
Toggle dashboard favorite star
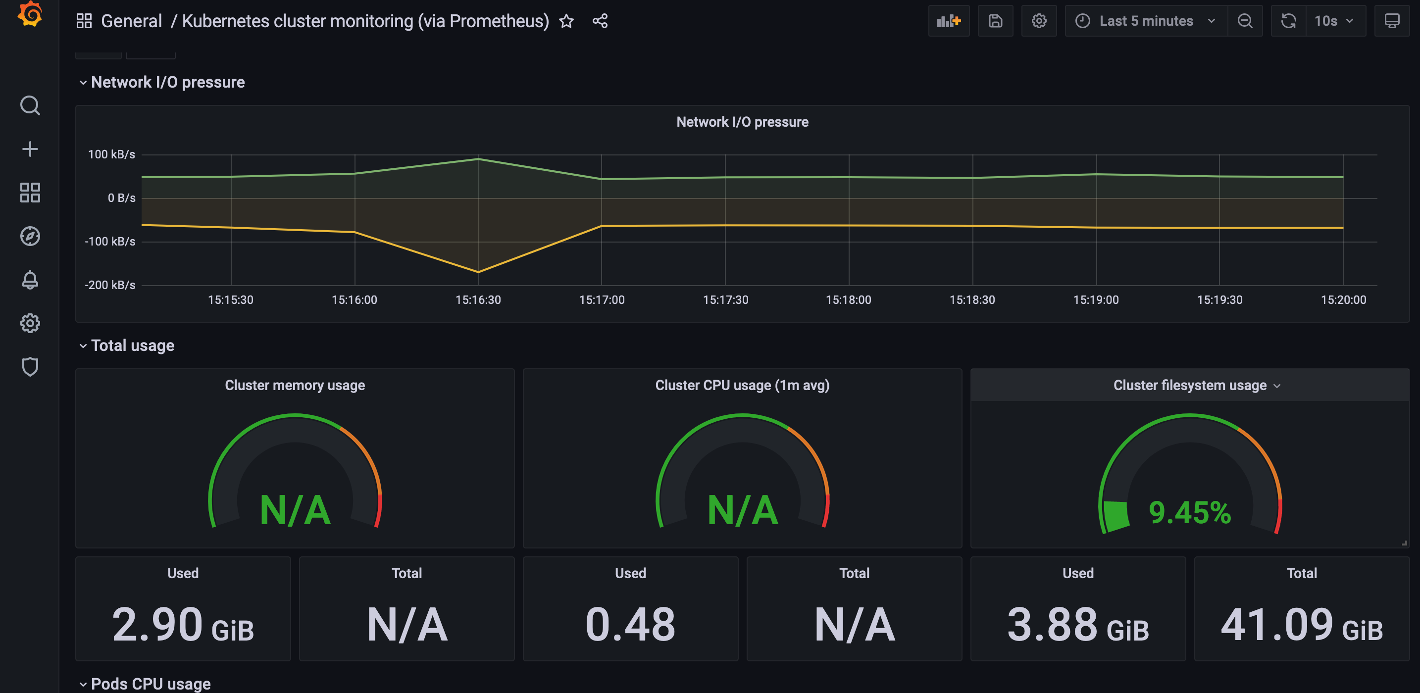point(566,21)
